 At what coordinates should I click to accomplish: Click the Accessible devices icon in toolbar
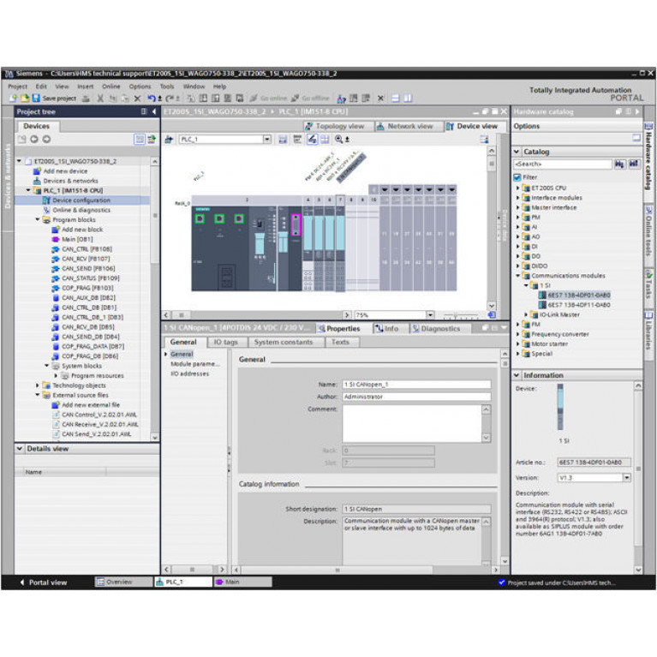click(342, 99)
